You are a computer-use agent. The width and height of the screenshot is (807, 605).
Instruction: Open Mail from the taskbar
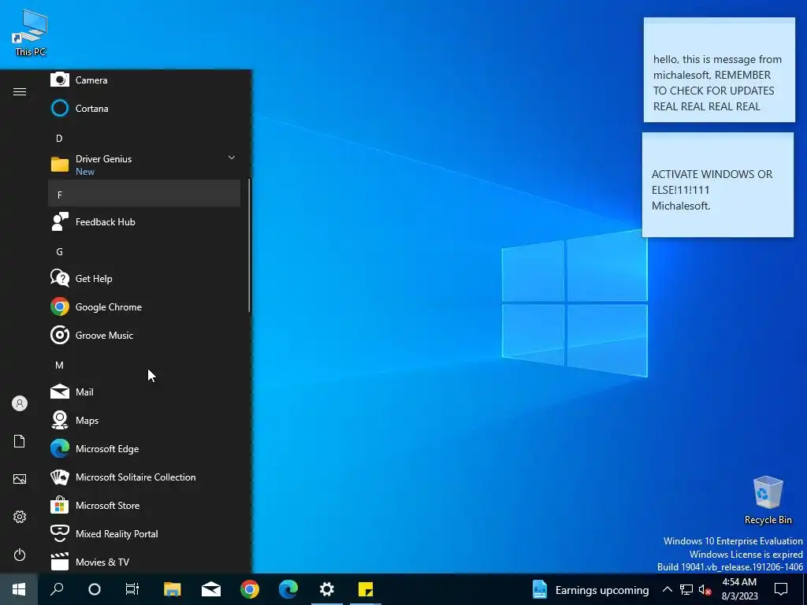[x=211, y=589]
